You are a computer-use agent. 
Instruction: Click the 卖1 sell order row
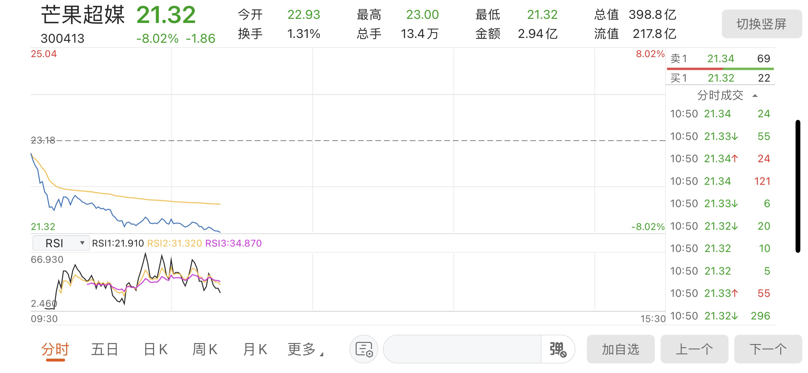[720, 59]
